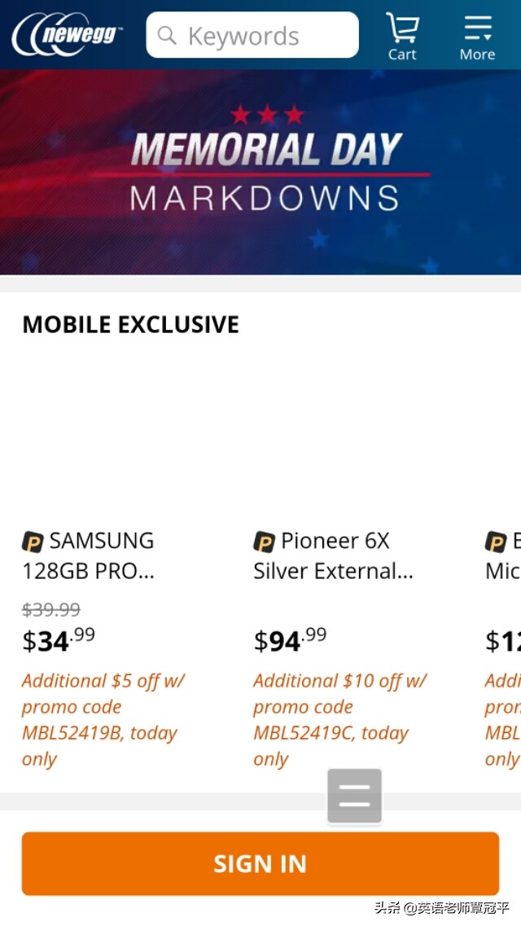Open the More hamburger menu

click(x=478, y=36)
